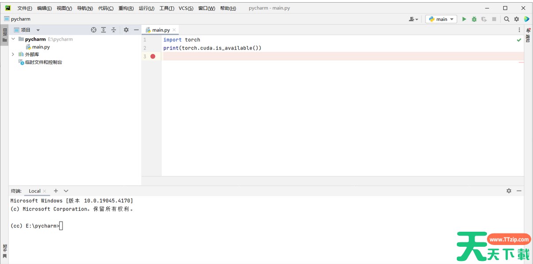Switch to the main.py editor tab
The image size is (533, 264).
(x=161, y=30)
